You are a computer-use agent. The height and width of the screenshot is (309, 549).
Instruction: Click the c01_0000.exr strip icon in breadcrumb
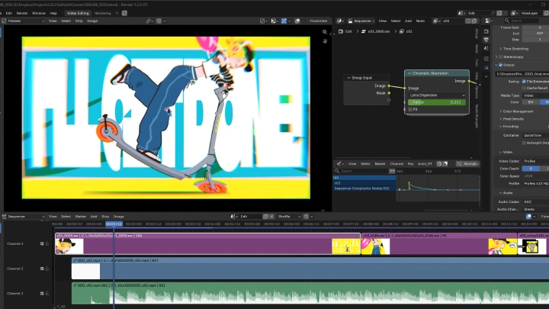pos(364,31)
